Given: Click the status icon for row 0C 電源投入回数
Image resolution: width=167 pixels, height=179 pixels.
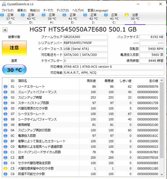Looking at the screenshot, I should [x=5, y=136].
